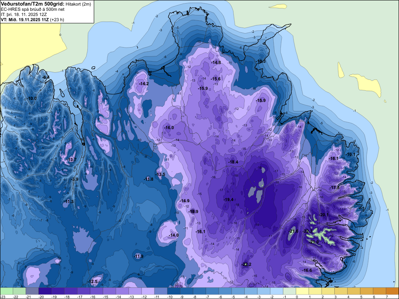Viewport: 399px width, 299px height.
Task: Pick the 0 pale yellow legend swatch
Action: click(302, 291)
